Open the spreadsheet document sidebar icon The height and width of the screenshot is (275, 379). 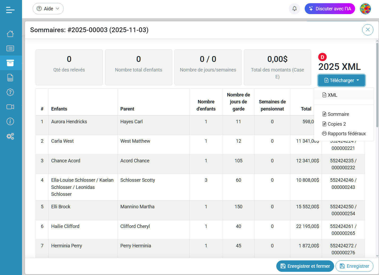point(10,78)
